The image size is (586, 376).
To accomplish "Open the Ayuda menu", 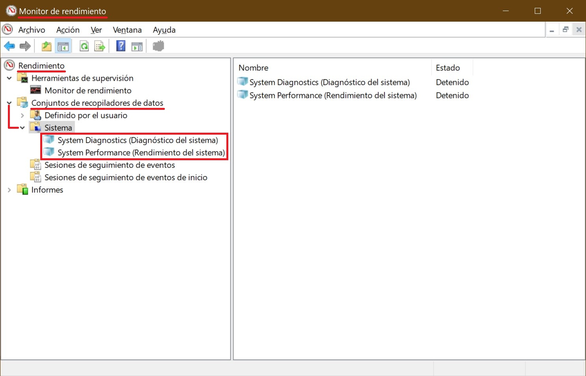I will pyautogui.click(x=164, y=30).
